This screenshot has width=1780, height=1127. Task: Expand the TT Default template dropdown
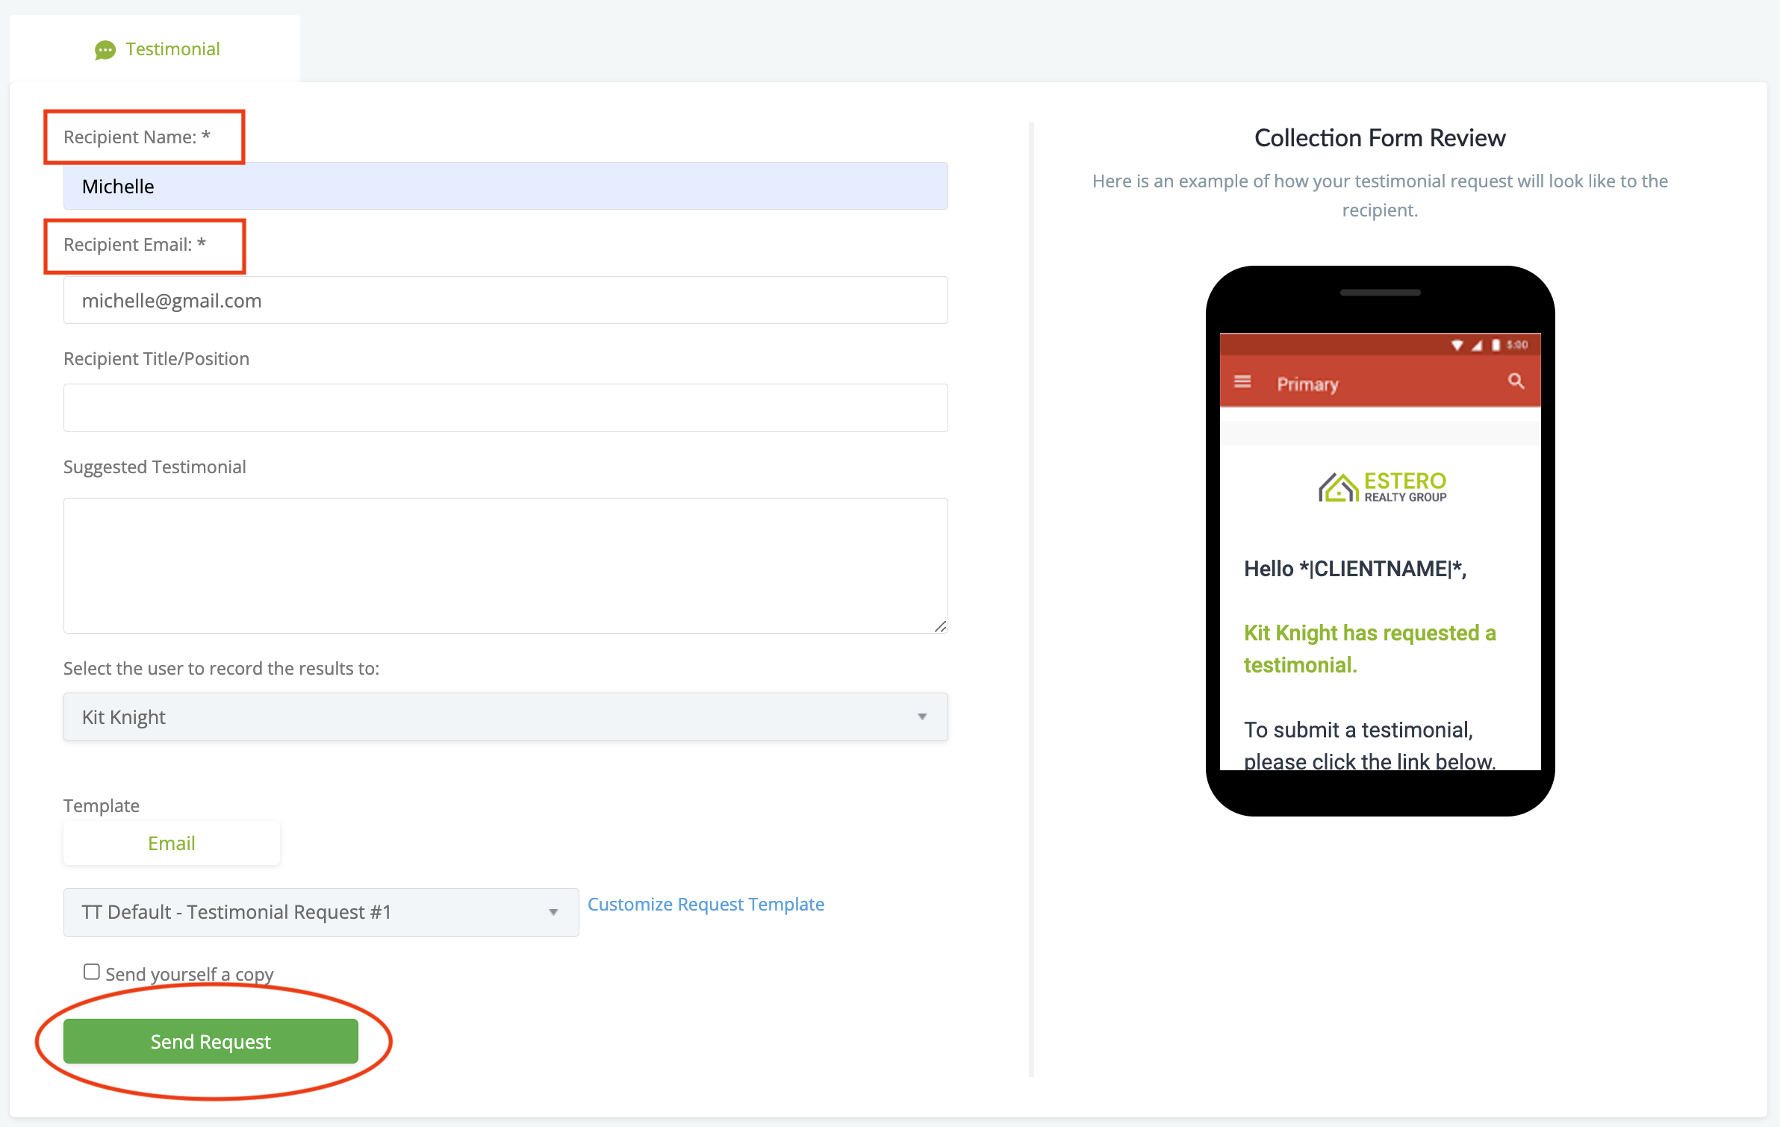click(320, 912)
